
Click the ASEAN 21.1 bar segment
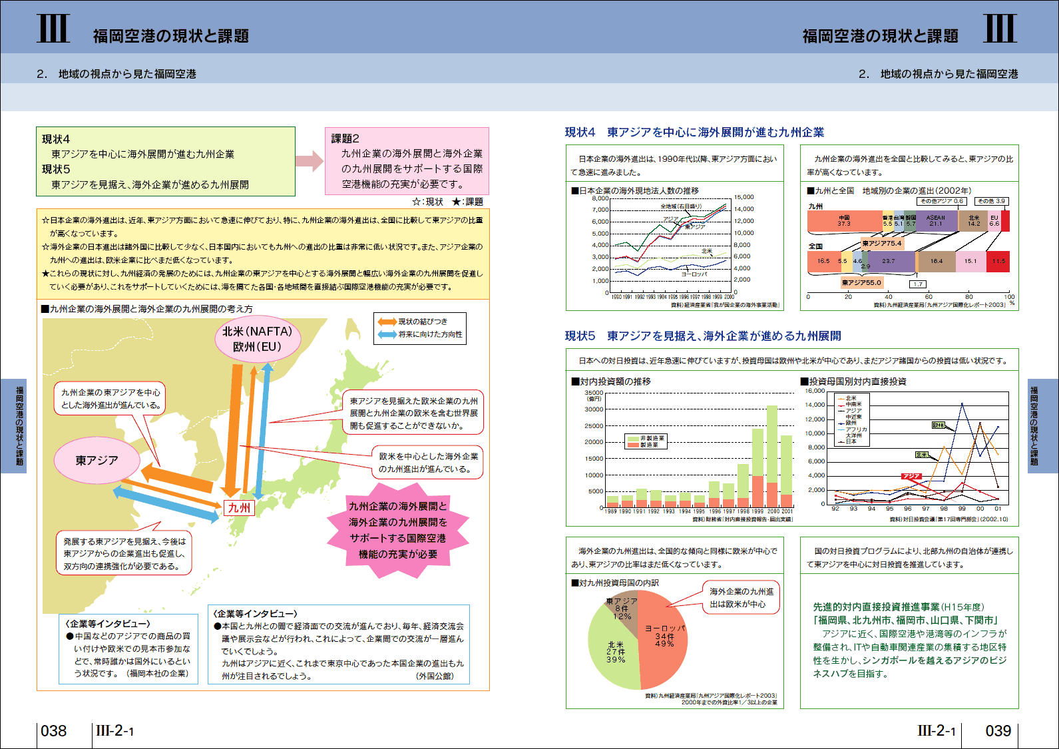point(937,220)
